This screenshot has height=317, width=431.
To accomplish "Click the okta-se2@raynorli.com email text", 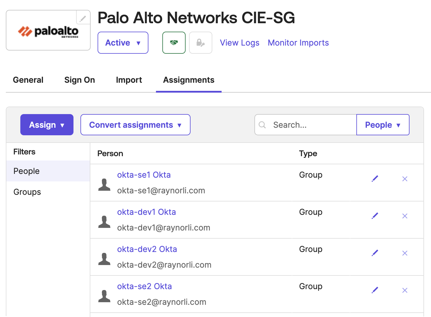I will (161, 302).
